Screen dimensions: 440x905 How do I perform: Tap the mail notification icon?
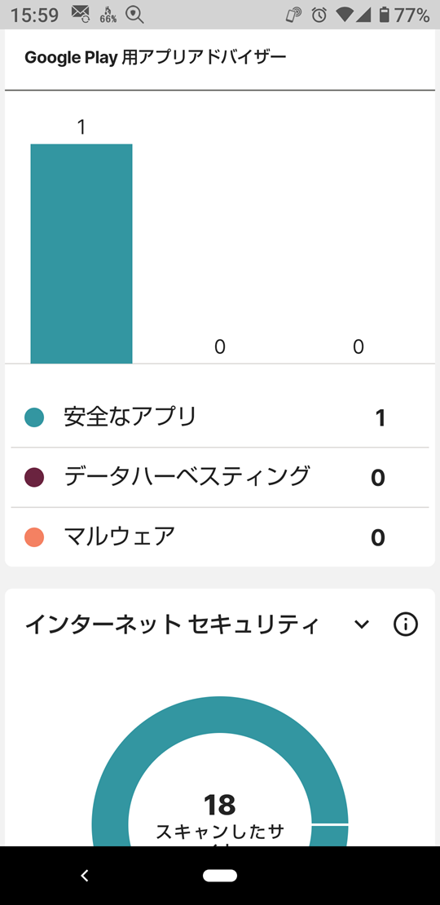(x=81, y=15)
